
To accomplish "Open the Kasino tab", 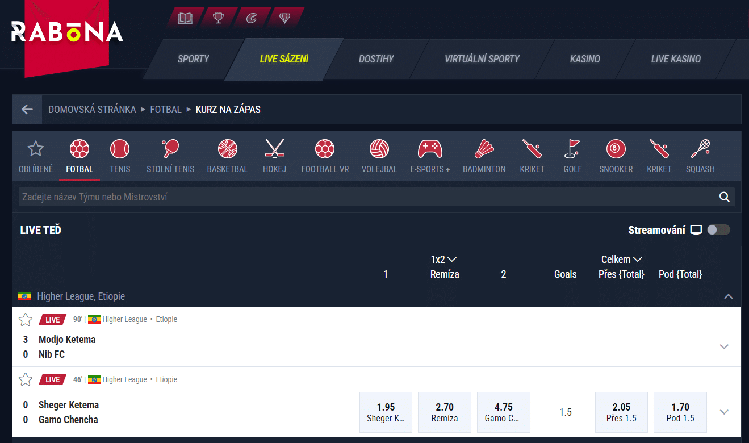I will (585, 59).
